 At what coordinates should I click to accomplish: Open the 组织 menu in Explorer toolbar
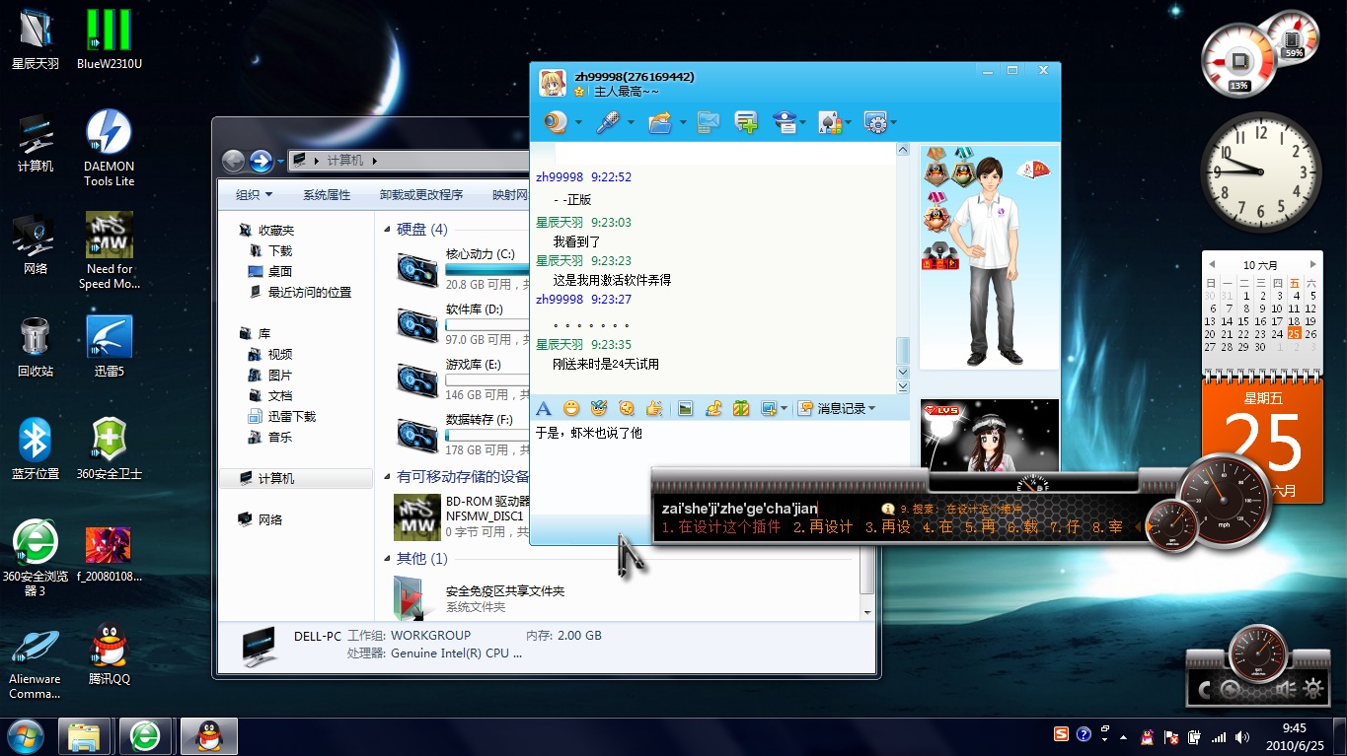(254, 195)
